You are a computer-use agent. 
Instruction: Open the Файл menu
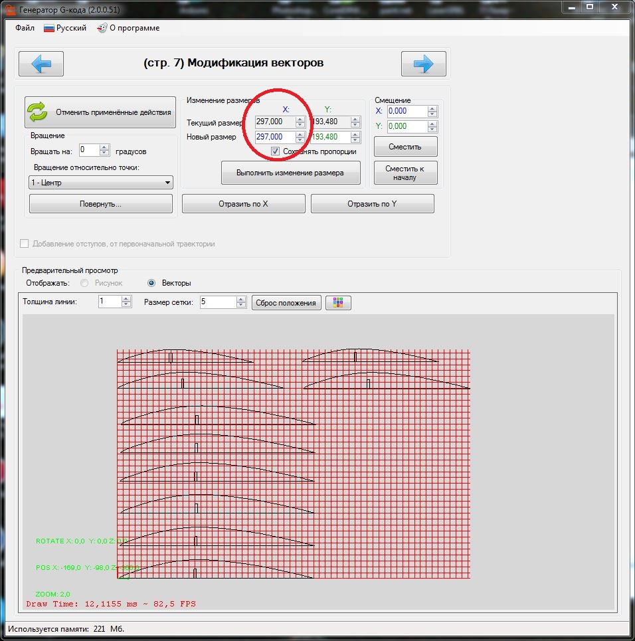click(25, 28)
